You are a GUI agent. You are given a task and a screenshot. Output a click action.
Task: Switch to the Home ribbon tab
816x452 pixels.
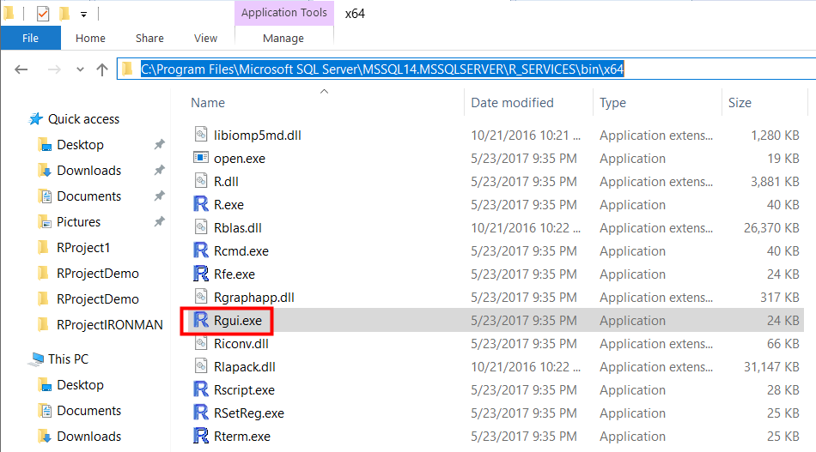(x=90, y=38)
